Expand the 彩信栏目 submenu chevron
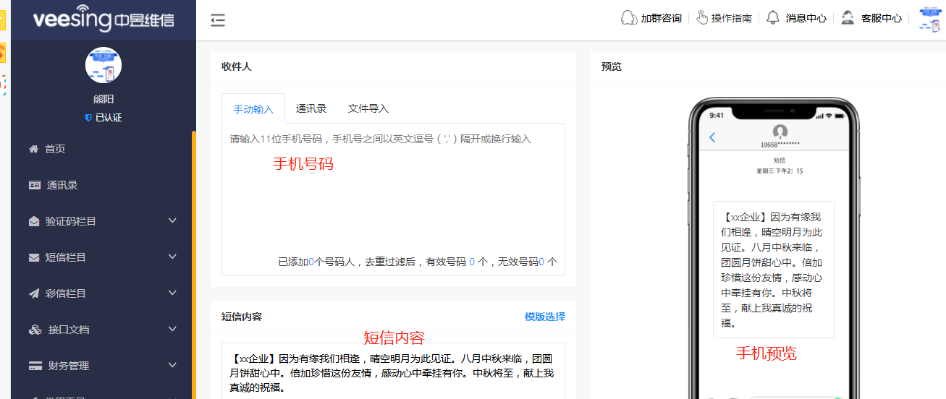 pos(172,293)
